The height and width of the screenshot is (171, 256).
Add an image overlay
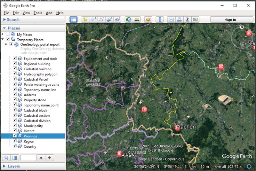pos(109,19)
